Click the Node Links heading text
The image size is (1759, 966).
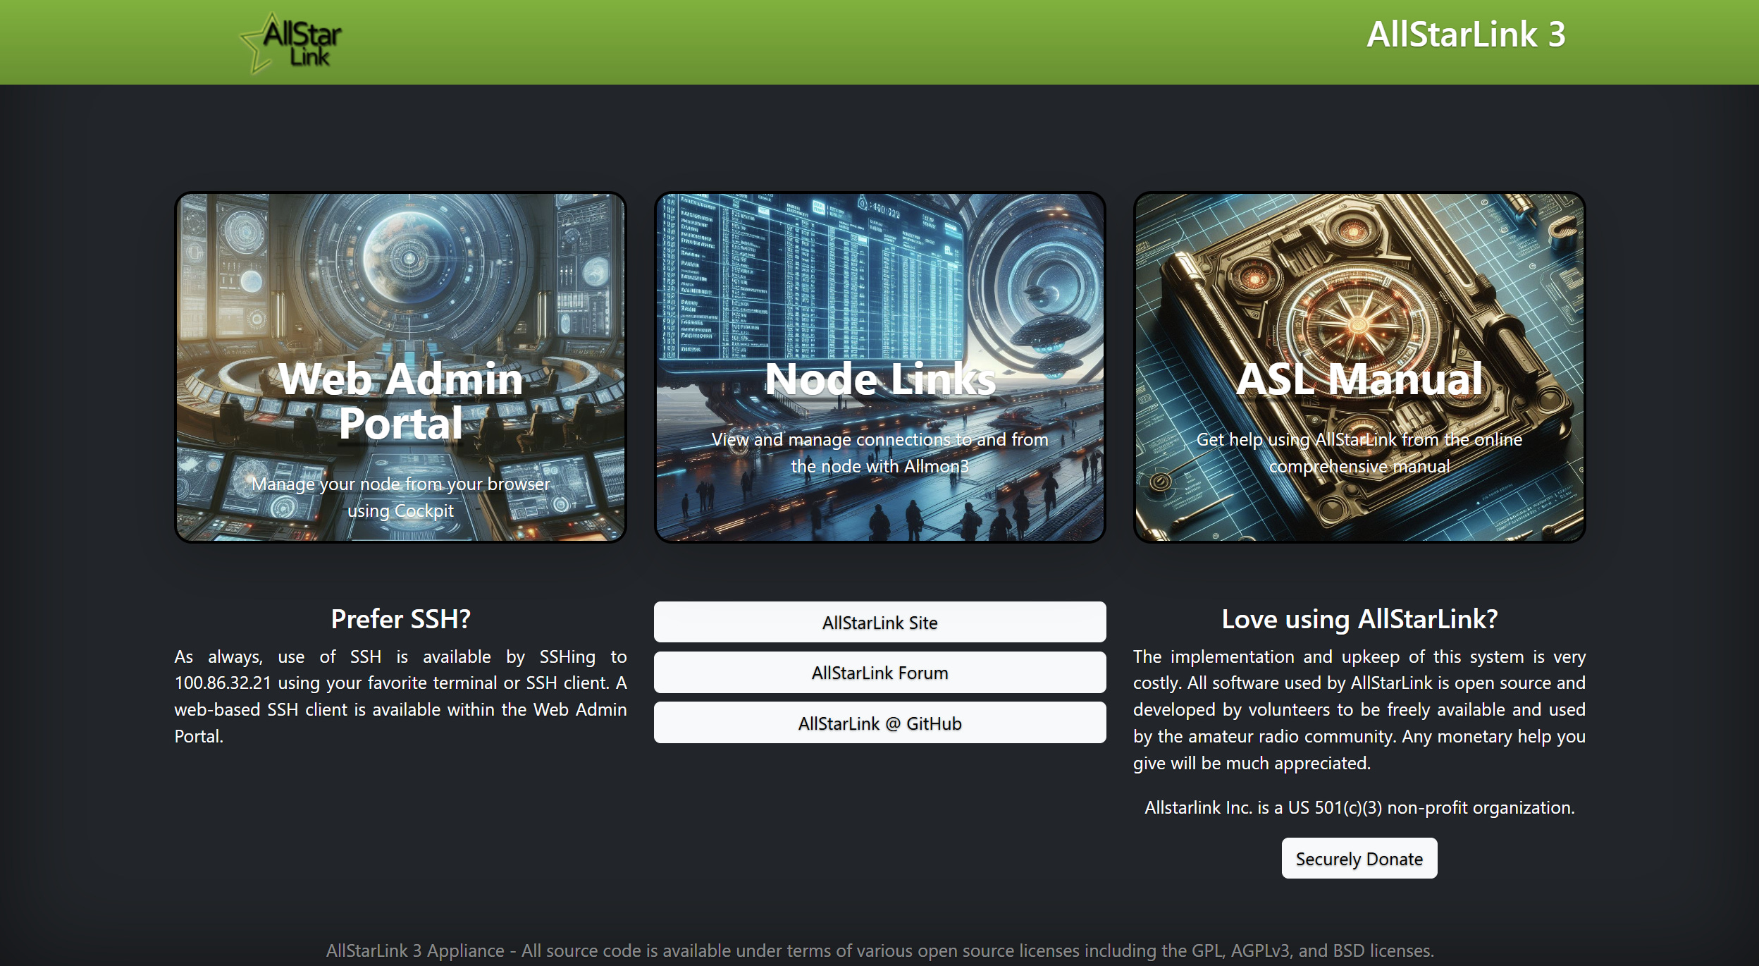pyautogui.click(x=879, y=379)
